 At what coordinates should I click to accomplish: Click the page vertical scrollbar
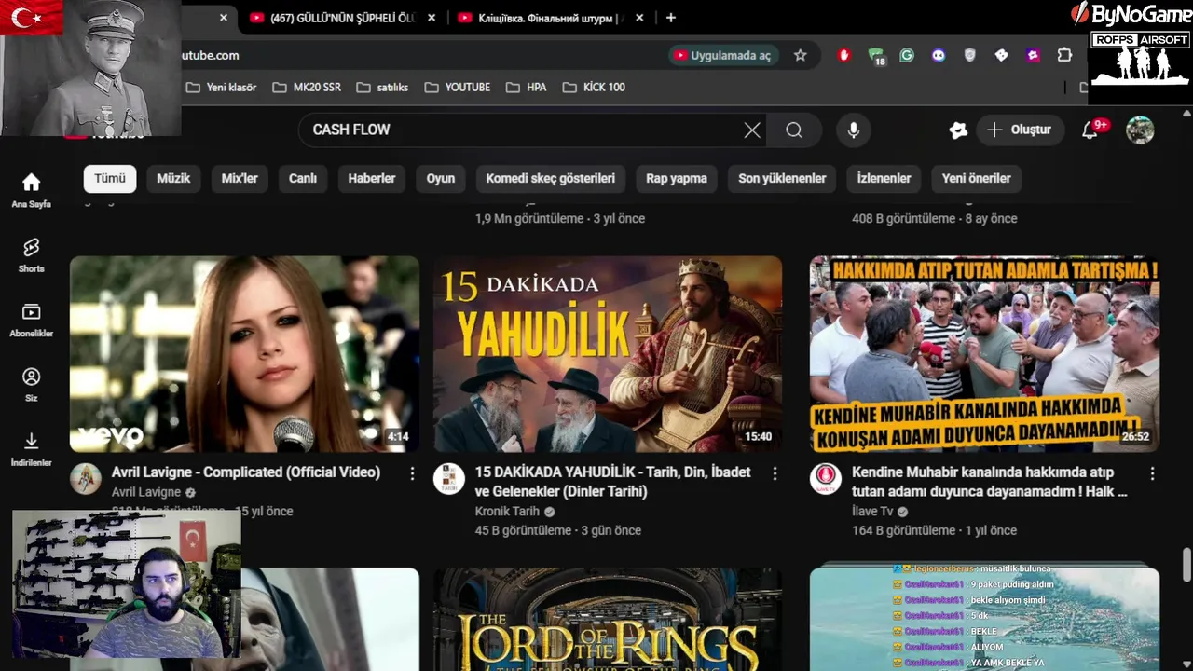click(x=1186, y=564)
